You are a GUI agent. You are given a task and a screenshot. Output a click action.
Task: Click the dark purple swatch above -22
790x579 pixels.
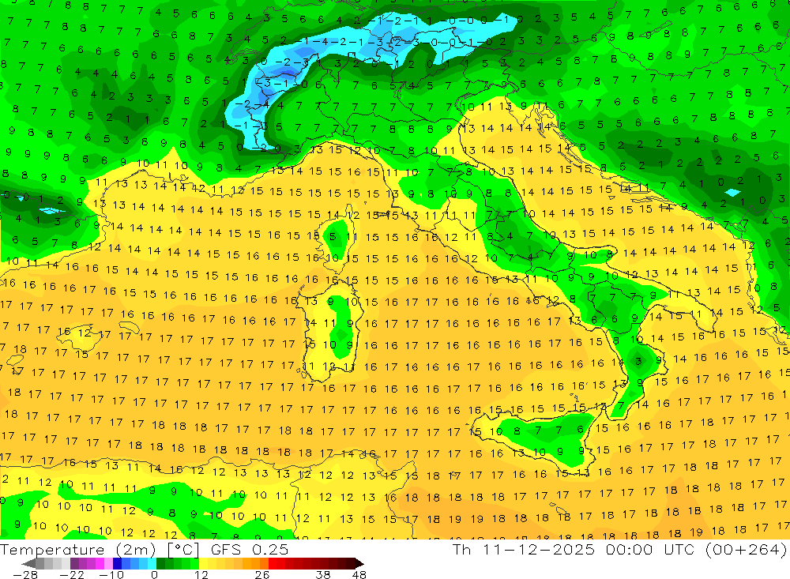[74, 563]
